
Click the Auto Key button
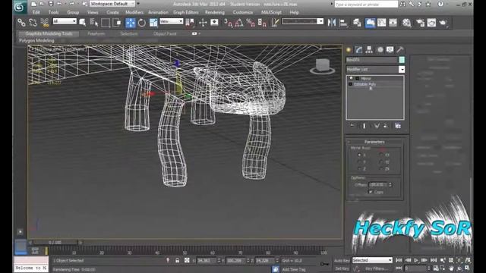342,261
